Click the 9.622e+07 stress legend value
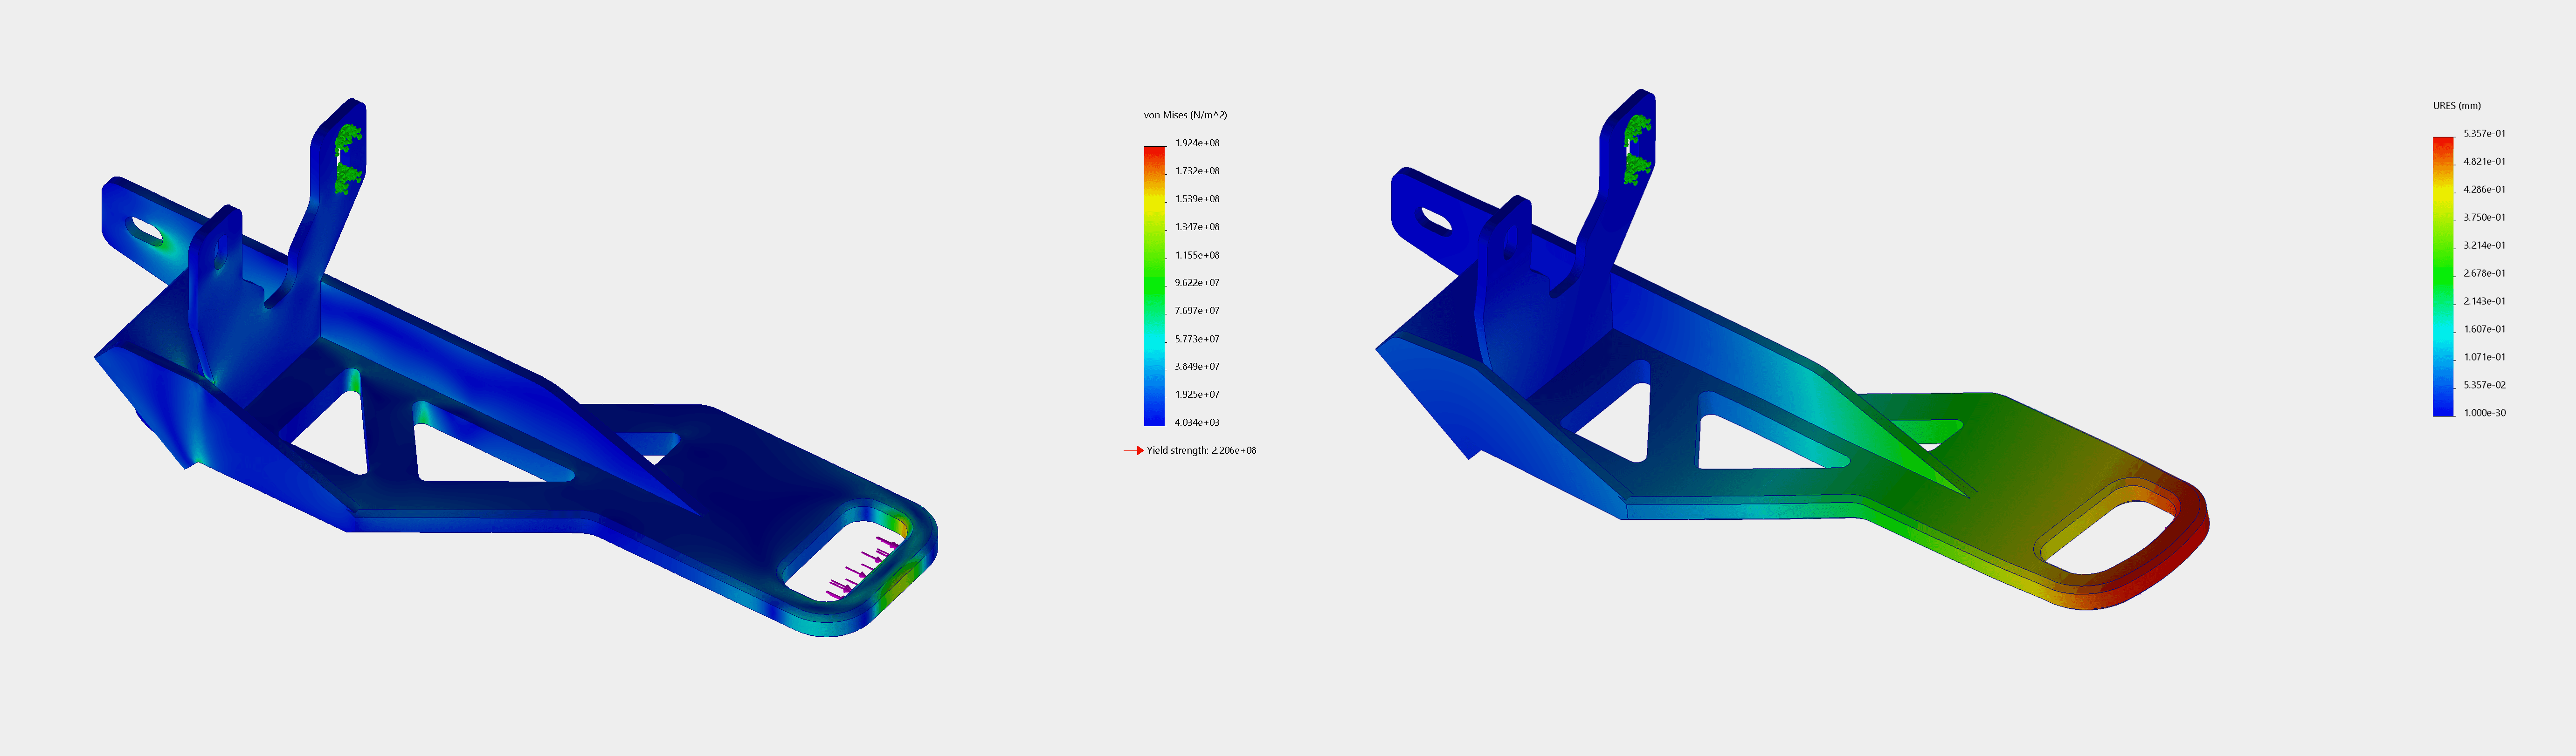Screen dimensions: 2576x756 click(x=1197, y=283)
